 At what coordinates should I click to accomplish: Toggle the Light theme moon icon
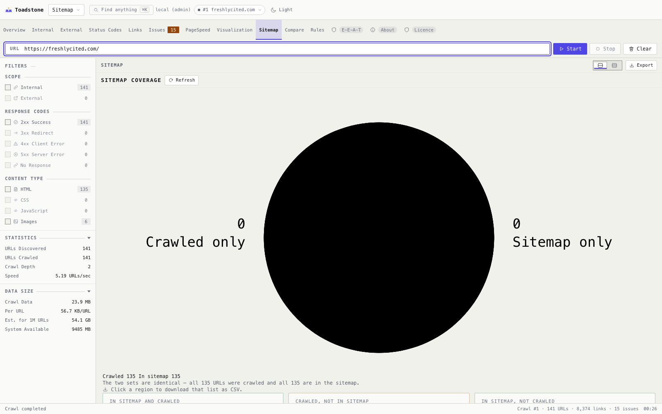click(x=273, y=10)
